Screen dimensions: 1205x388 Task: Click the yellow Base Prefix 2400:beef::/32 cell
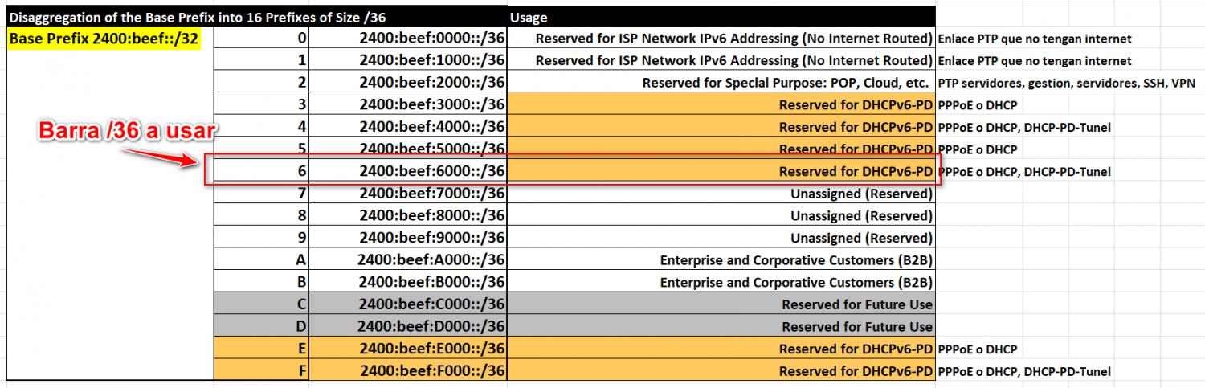click(104, 39)
